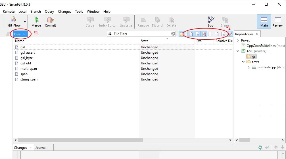
Task: Open the Log view
Action: point(211,22)
